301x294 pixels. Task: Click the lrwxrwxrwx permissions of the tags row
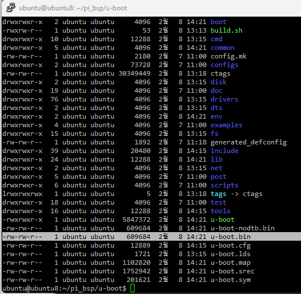point(22,194)
